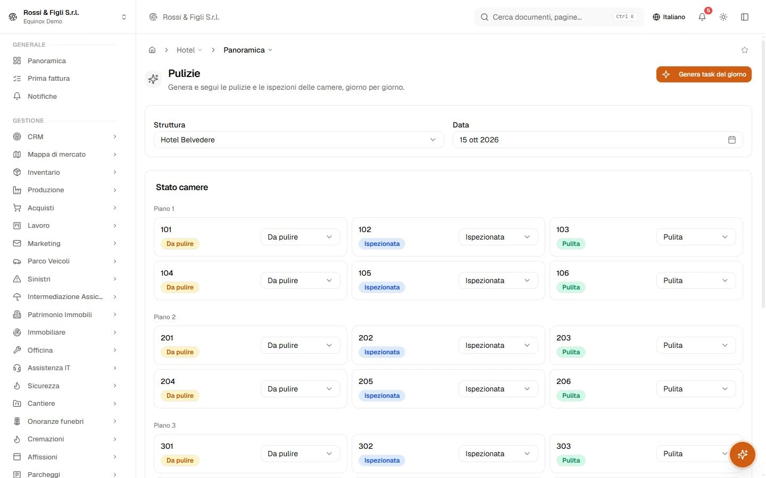Click Genera task del giorno button

click(704, 74)
